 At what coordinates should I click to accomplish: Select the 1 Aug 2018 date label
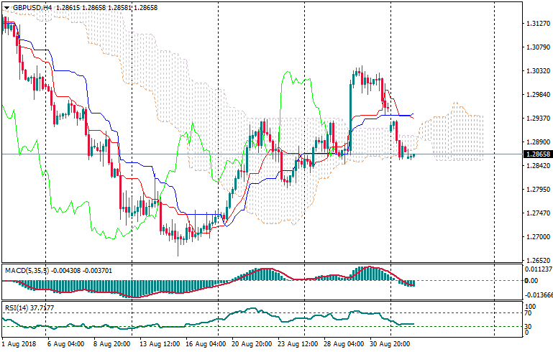pos(19,344)
